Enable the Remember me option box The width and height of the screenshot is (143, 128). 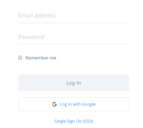[x=20, y=58]
